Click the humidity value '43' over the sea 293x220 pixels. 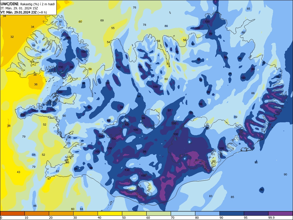click(18, 172)
